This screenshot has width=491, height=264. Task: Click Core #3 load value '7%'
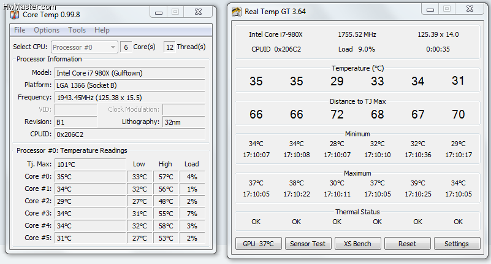click(x=192, y=214)
